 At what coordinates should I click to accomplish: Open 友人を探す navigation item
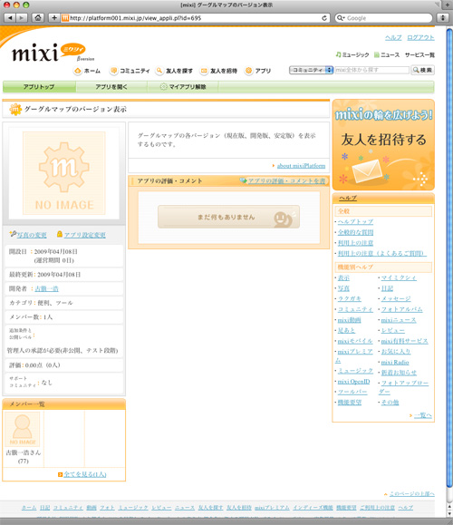pyautogui.click(x=174, y=71)
